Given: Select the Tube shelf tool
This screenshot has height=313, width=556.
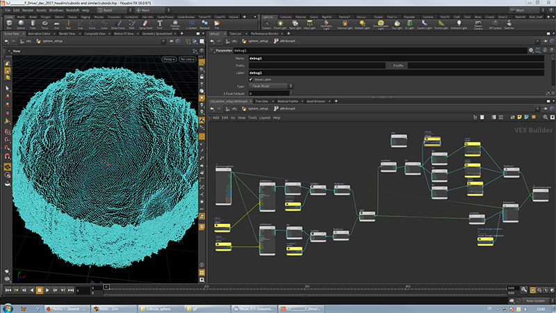Looking at the screenshot, I should coord(33,24).
